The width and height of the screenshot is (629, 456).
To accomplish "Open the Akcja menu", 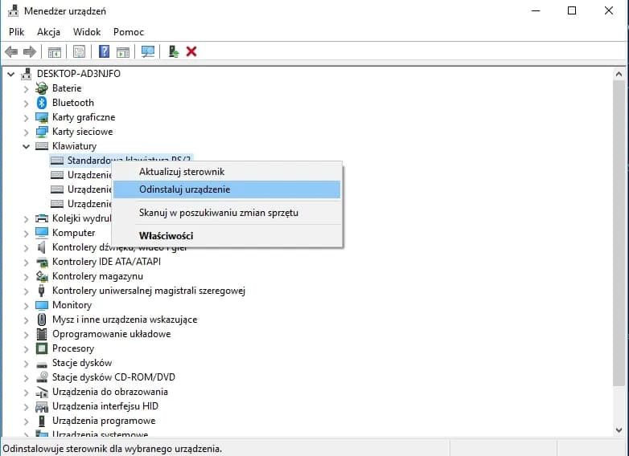I will click(48, 32).
